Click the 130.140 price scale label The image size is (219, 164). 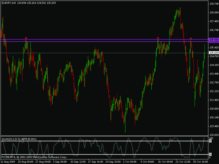214,117
